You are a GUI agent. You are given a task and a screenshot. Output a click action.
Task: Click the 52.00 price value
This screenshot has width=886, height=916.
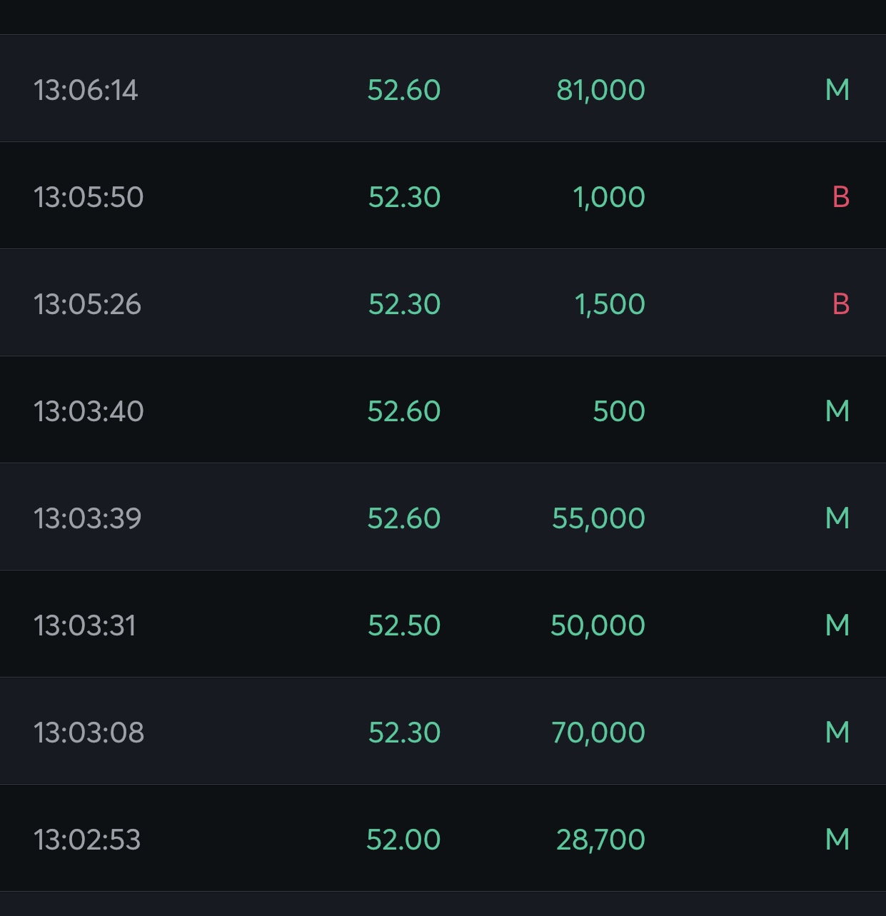pos(403,840)
